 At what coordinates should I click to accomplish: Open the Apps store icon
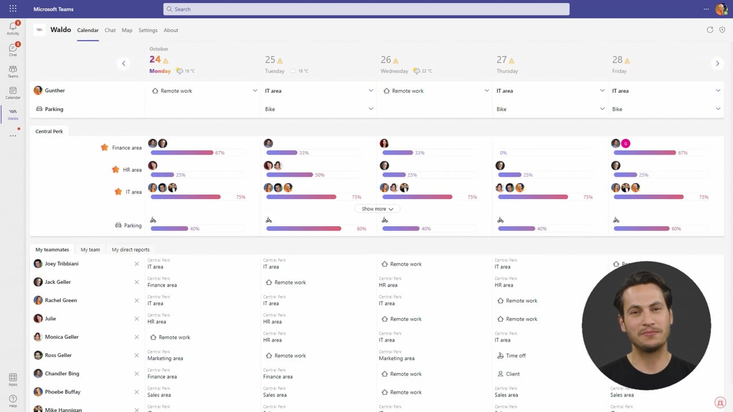coord(13,379)
